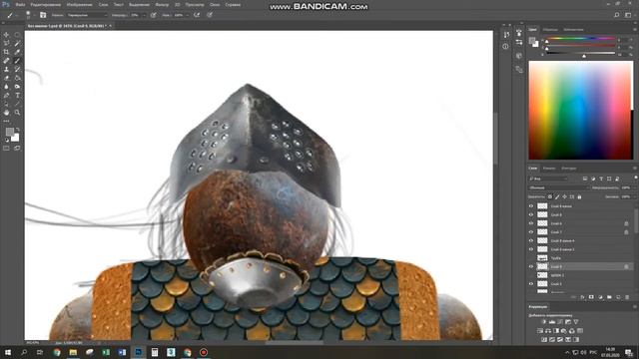Screen dimensions: 639x359
Task: Change screen mode from the toolbox
Action: point(17,149)
